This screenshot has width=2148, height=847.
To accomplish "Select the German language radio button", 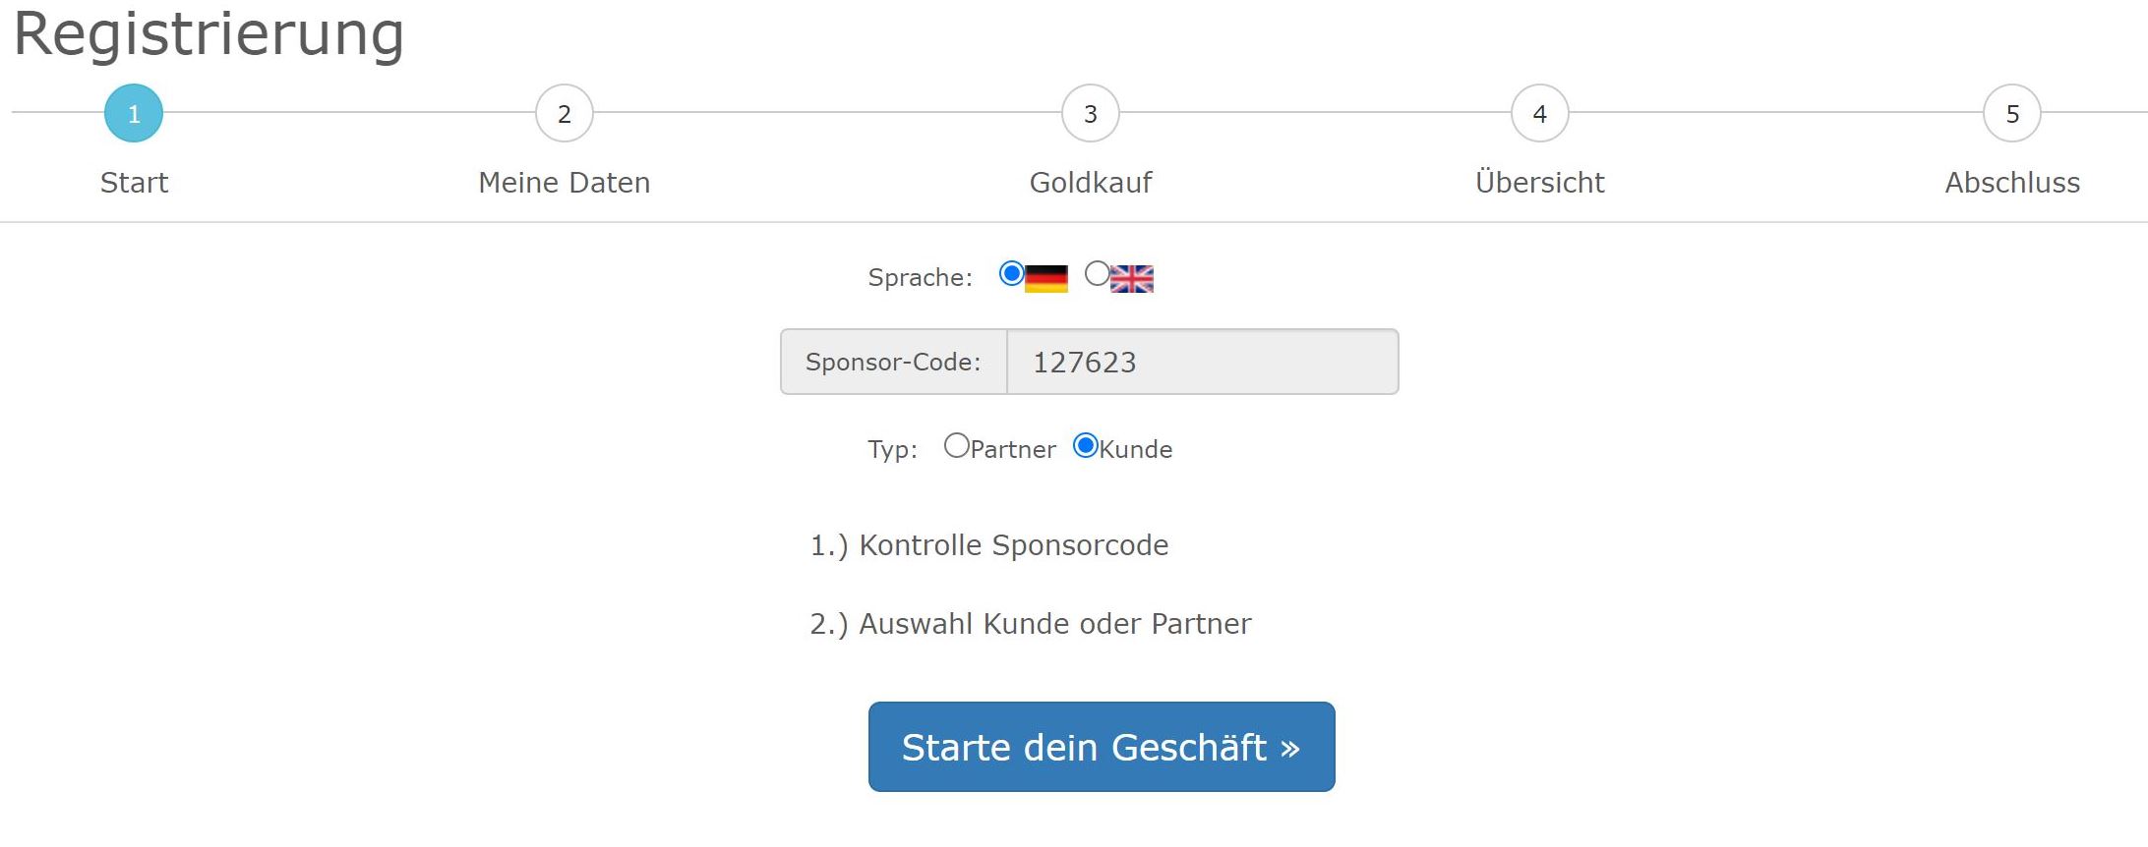I will pos(1011,274).
